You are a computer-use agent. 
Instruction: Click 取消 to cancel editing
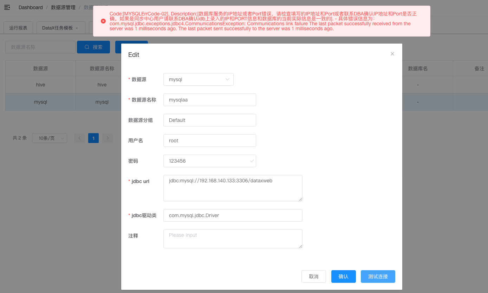(314, 276)
